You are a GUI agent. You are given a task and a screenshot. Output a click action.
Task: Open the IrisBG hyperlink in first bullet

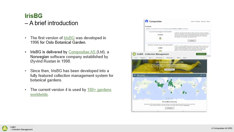(x=69, y=38)
